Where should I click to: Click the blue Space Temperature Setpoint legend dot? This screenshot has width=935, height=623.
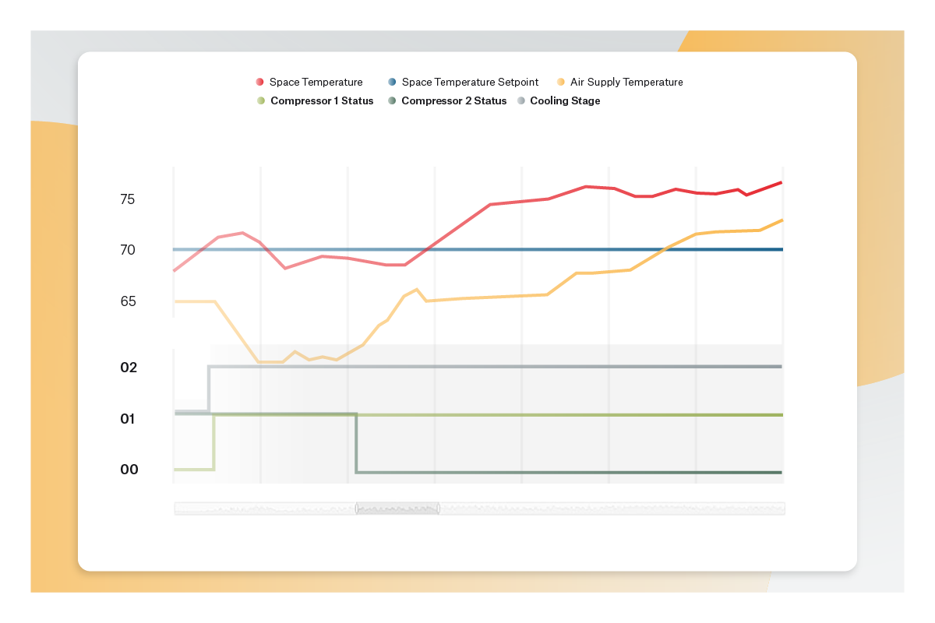click(392, 82)
